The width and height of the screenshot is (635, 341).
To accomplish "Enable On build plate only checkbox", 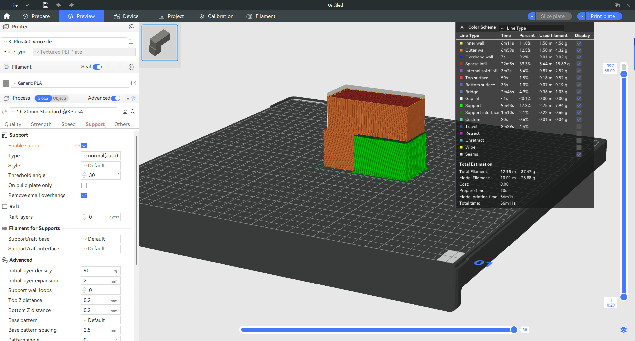I will (84, 185).
